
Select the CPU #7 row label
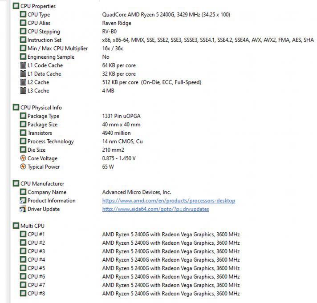pos(36,285)
